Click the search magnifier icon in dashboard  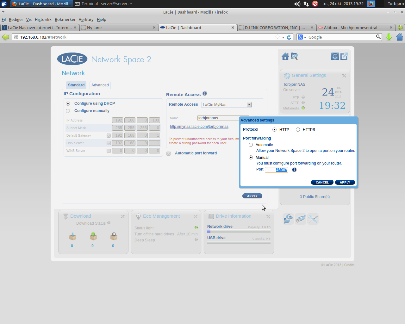(x=295, y=56)
